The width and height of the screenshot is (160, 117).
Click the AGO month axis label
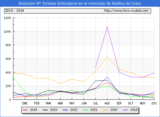(x=107, y=103)
